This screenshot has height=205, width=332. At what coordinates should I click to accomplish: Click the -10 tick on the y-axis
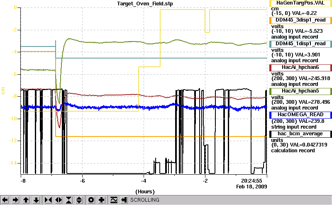[12, 119]
